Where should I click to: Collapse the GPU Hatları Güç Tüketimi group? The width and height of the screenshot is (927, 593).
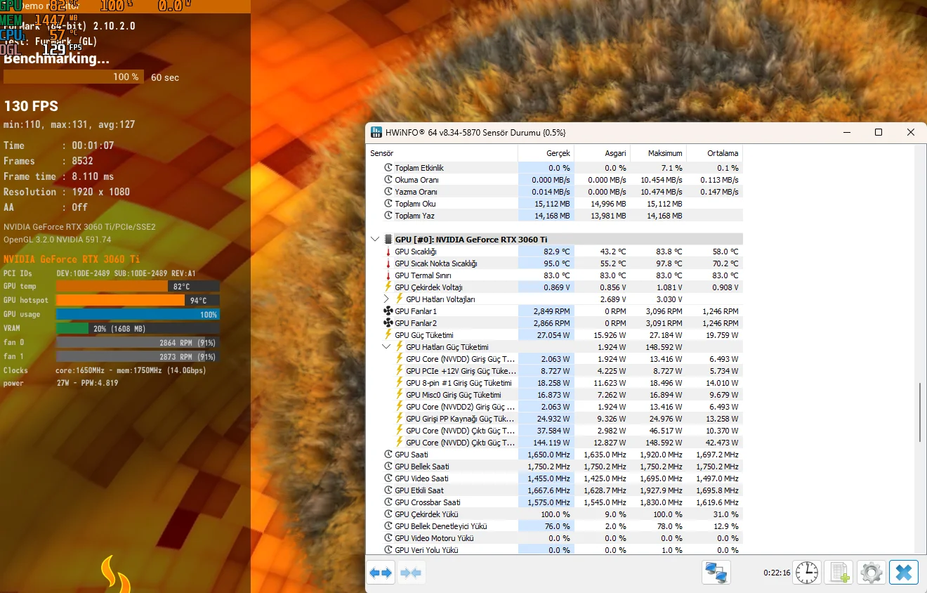386,347
